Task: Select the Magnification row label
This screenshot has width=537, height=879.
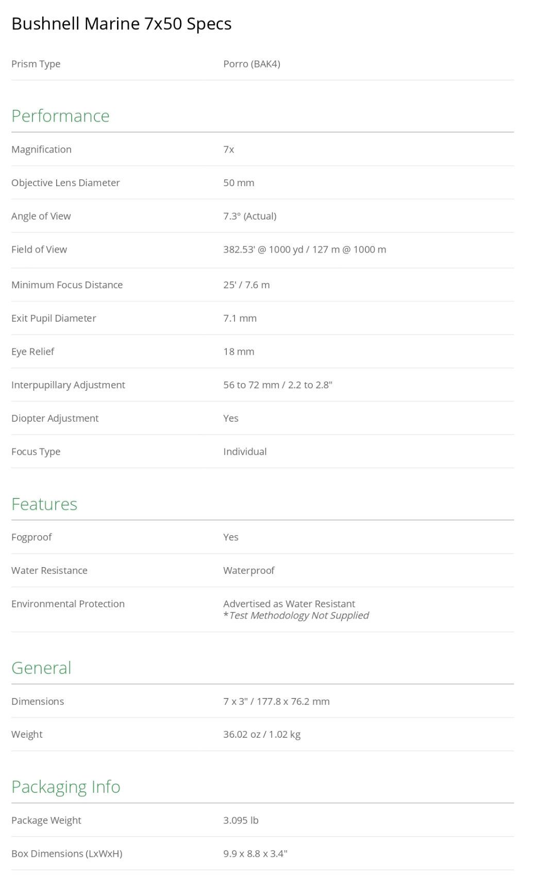Action: click(x=41, y=150)
